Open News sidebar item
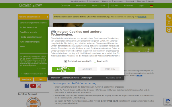Image resolution: width=172 pixels, height=107 pixels. pos(22,47)
